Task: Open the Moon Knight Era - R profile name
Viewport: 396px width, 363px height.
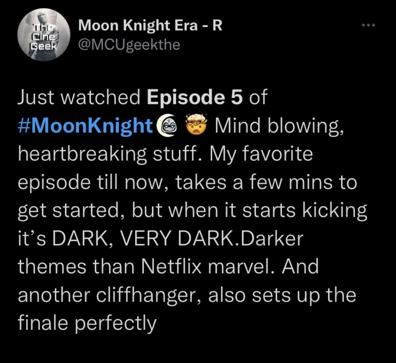Action: pos(150,26)
